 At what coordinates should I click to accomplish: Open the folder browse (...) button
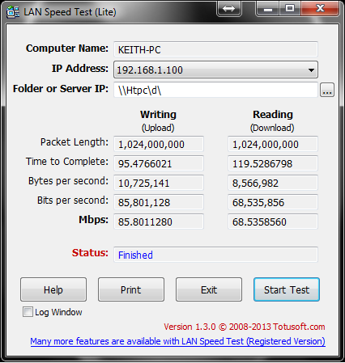pos(327,90)
